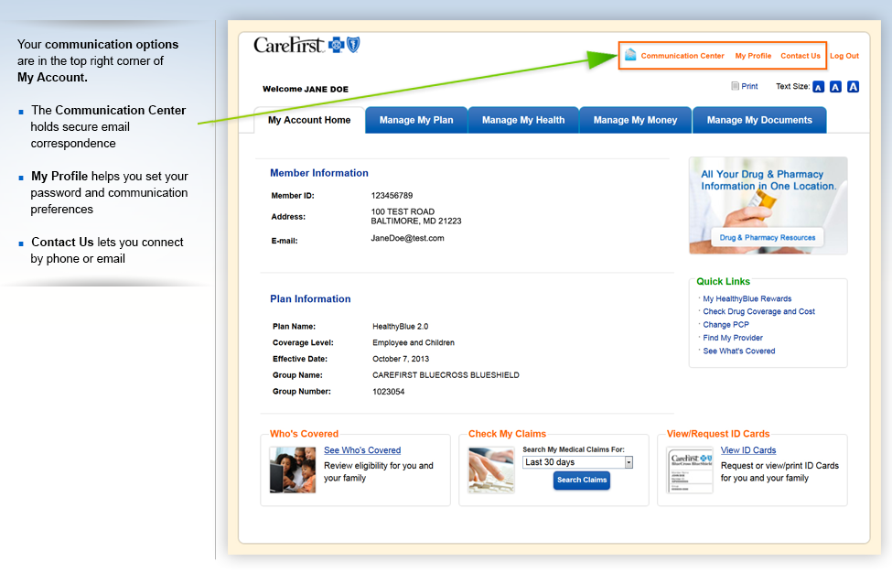Click the family photo in Who's Covered

293,470
